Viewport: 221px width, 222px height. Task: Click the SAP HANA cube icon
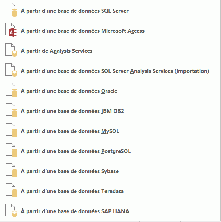[x=12, y=211]
